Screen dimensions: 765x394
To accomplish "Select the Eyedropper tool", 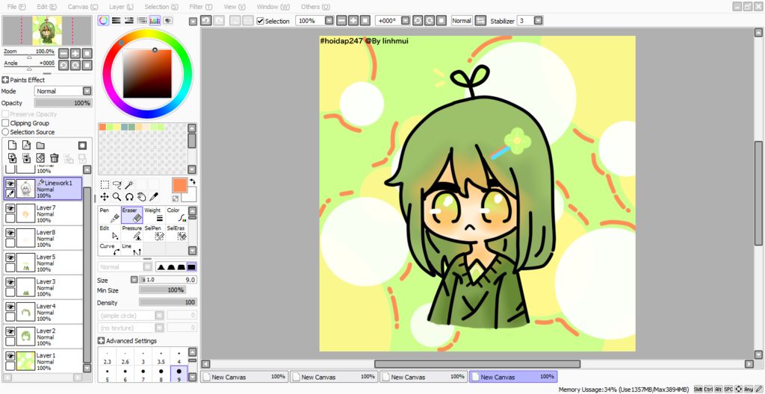I will [154, 196].
